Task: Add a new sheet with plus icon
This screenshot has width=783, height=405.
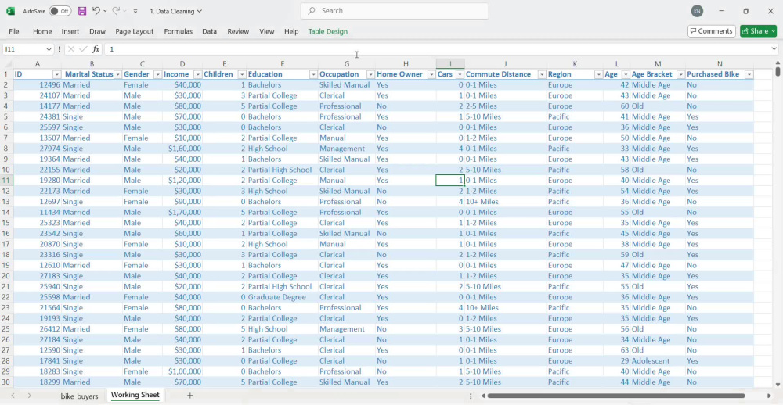Action: click(189, 396)
